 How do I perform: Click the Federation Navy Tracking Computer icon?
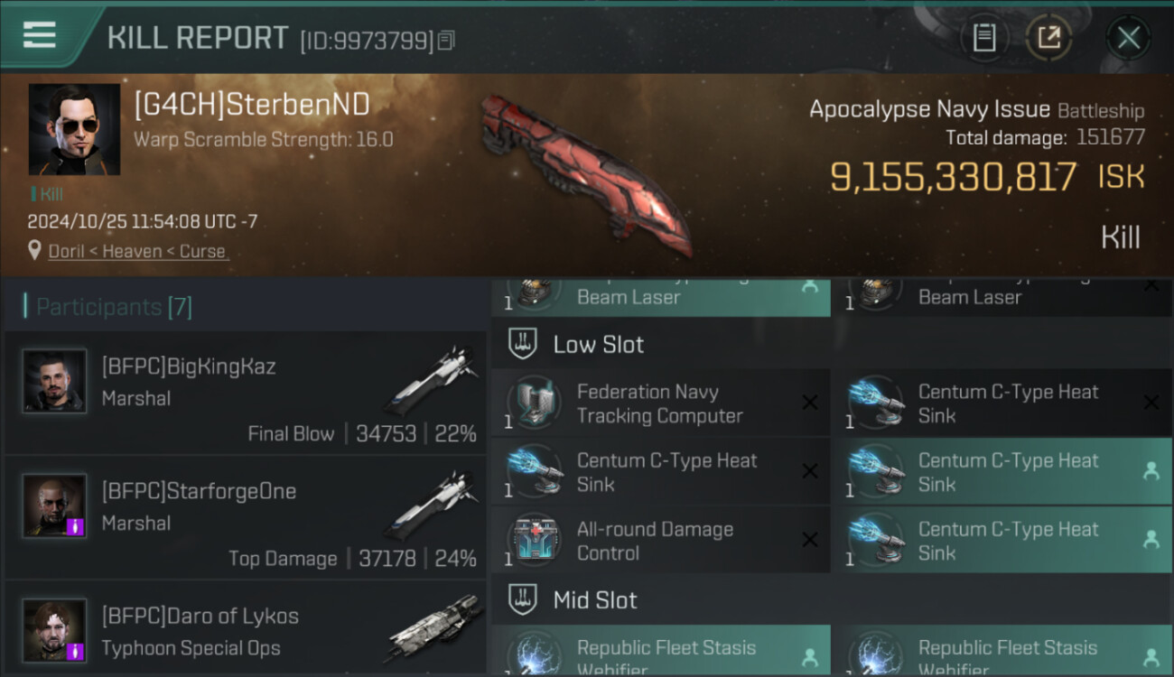click(x=534, y=403)
